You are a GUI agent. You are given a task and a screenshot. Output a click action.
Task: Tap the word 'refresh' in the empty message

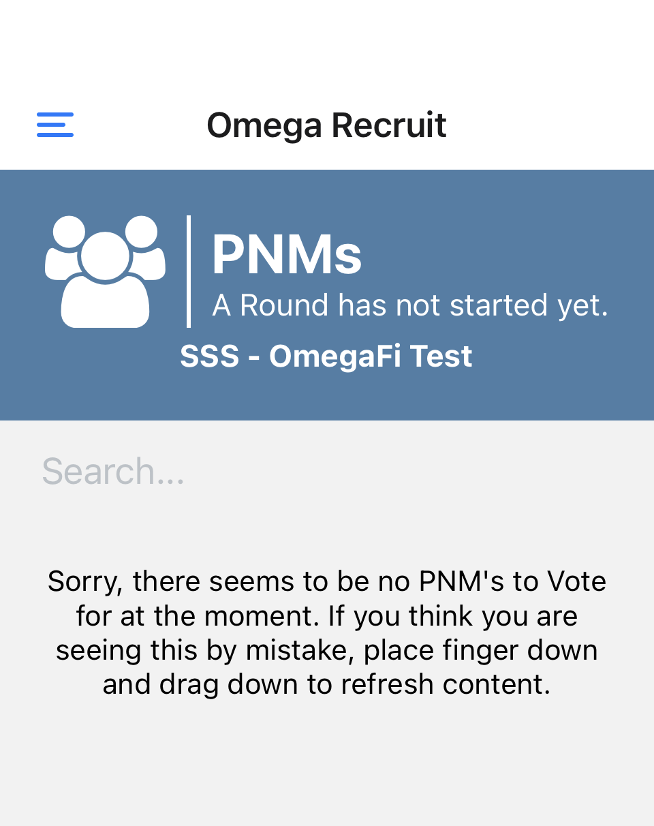pos(387,684)
